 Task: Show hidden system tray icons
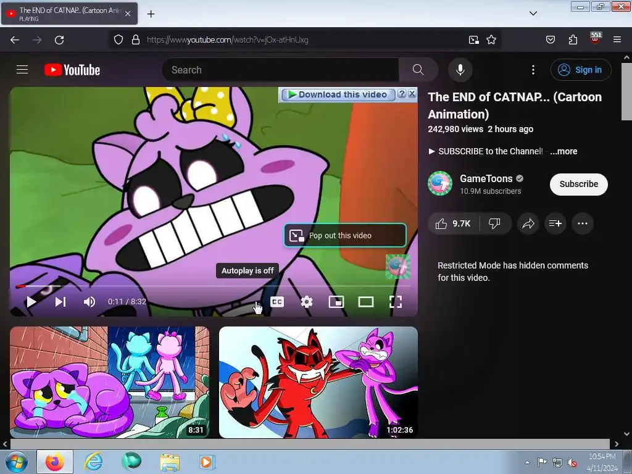tap(527, 462)
